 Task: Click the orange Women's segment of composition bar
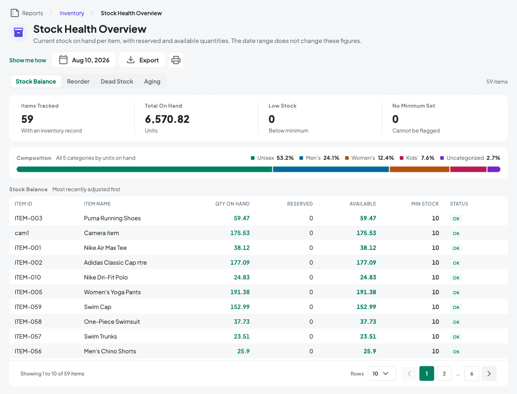click(x=420, y=169)
